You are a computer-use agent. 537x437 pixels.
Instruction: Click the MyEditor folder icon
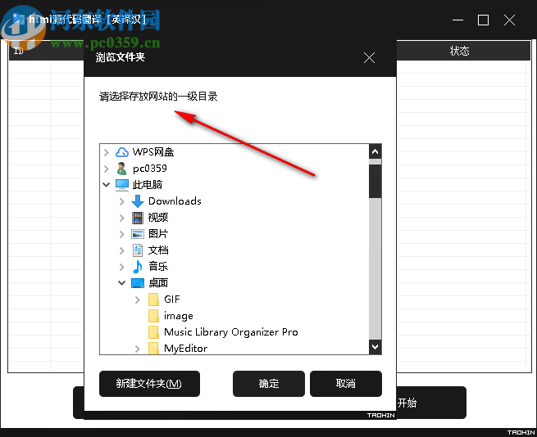pos(153,348)
